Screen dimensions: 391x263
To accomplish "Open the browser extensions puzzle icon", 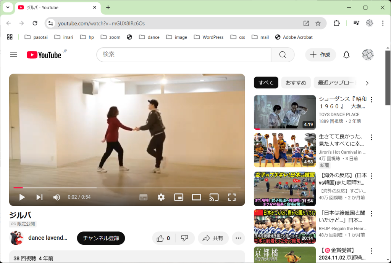I will (x=337, y=23).
